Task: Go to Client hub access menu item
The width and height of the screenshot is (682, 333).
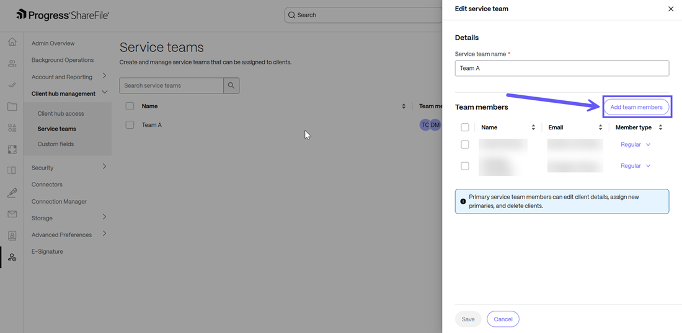Action: tap(61, 113)
